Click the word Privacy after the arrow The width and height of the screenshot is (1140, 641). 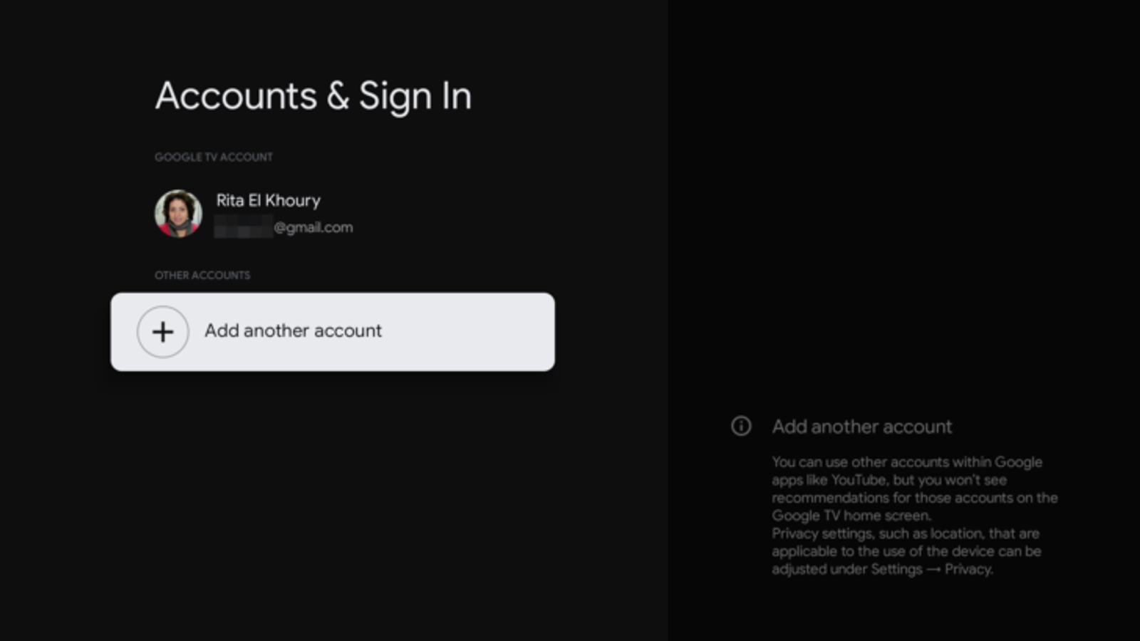968,570
